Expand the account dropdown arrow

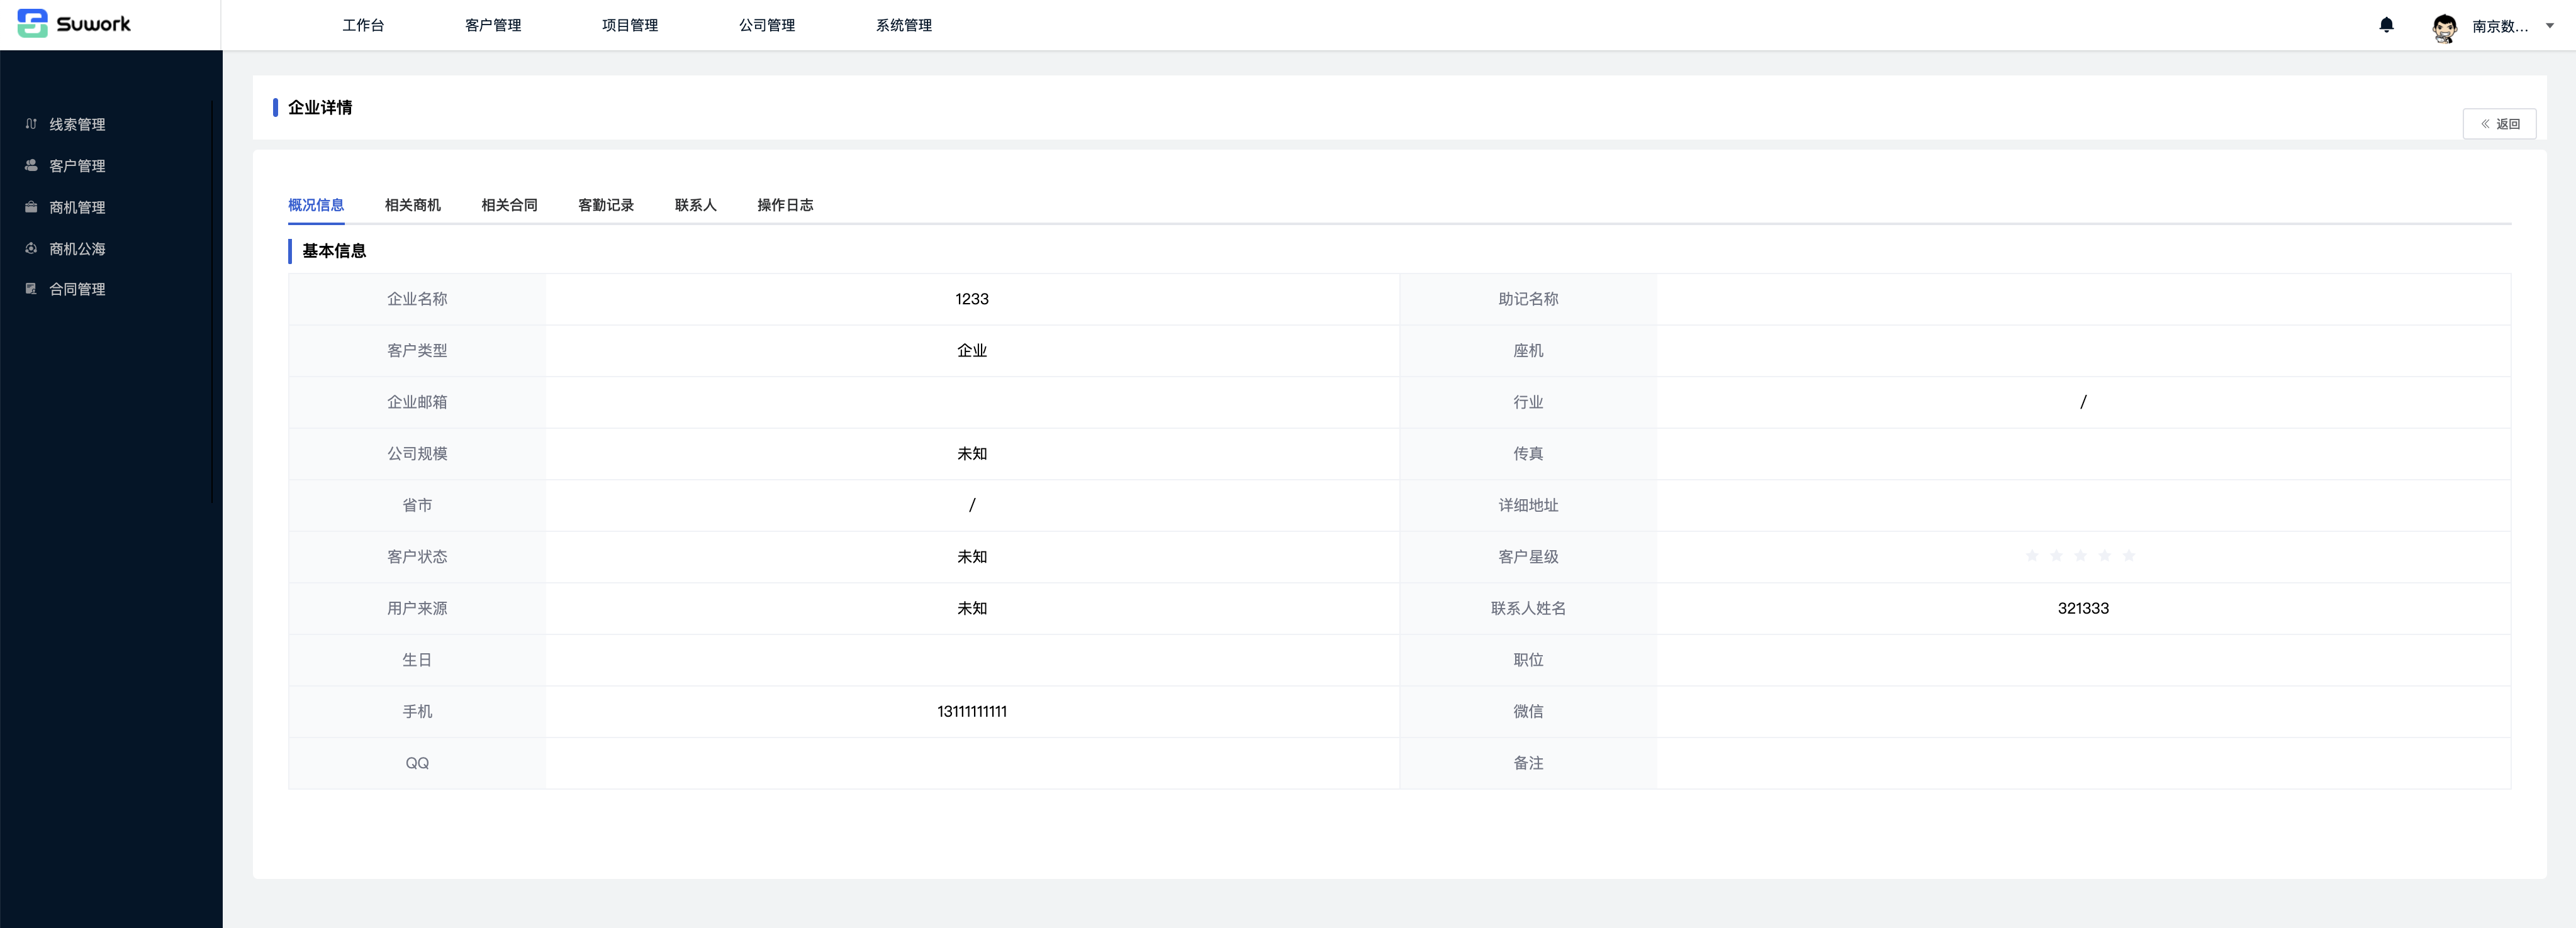tap(2549, 26)
